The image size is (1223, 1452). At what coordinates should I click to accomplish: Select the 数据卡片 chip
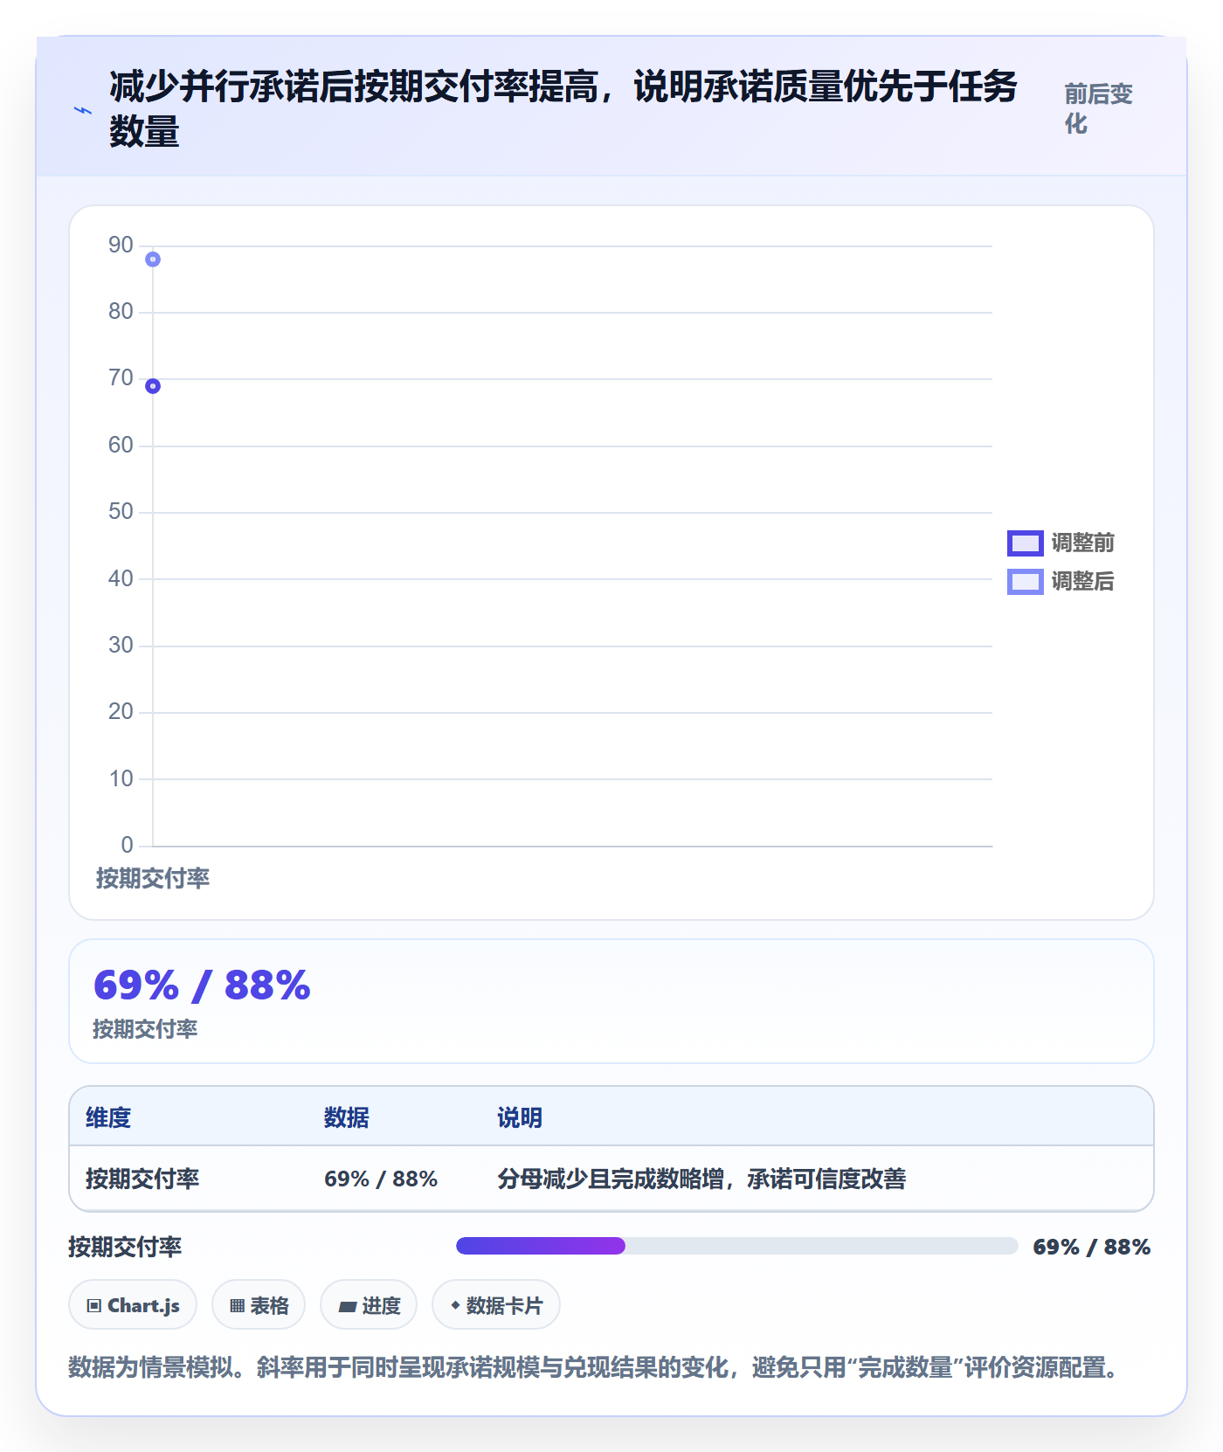496,1305
